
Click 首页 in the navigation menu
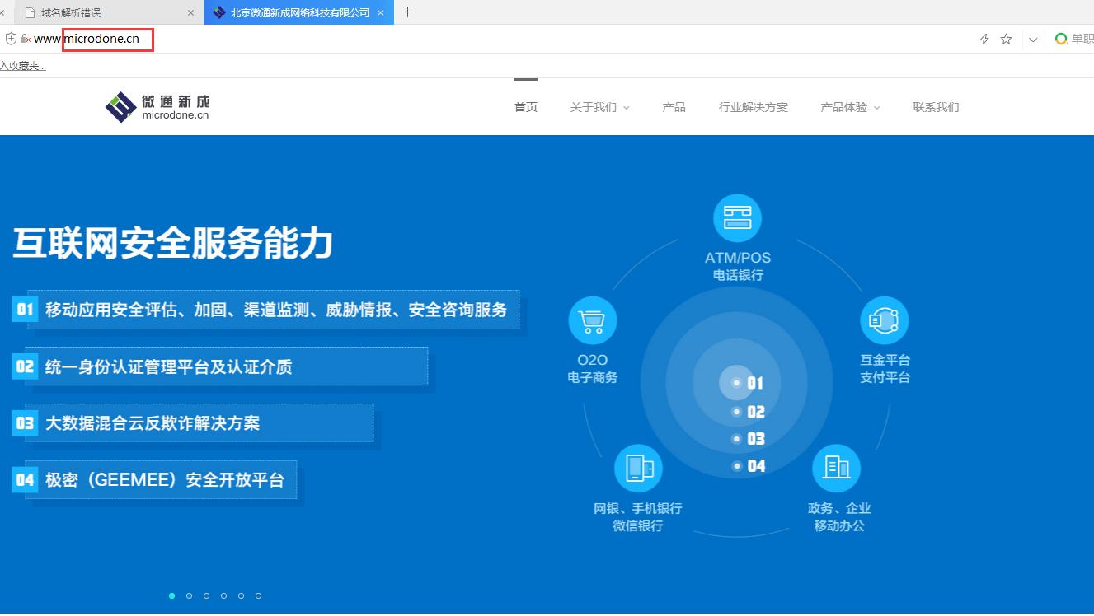click(x=525, y=106)
